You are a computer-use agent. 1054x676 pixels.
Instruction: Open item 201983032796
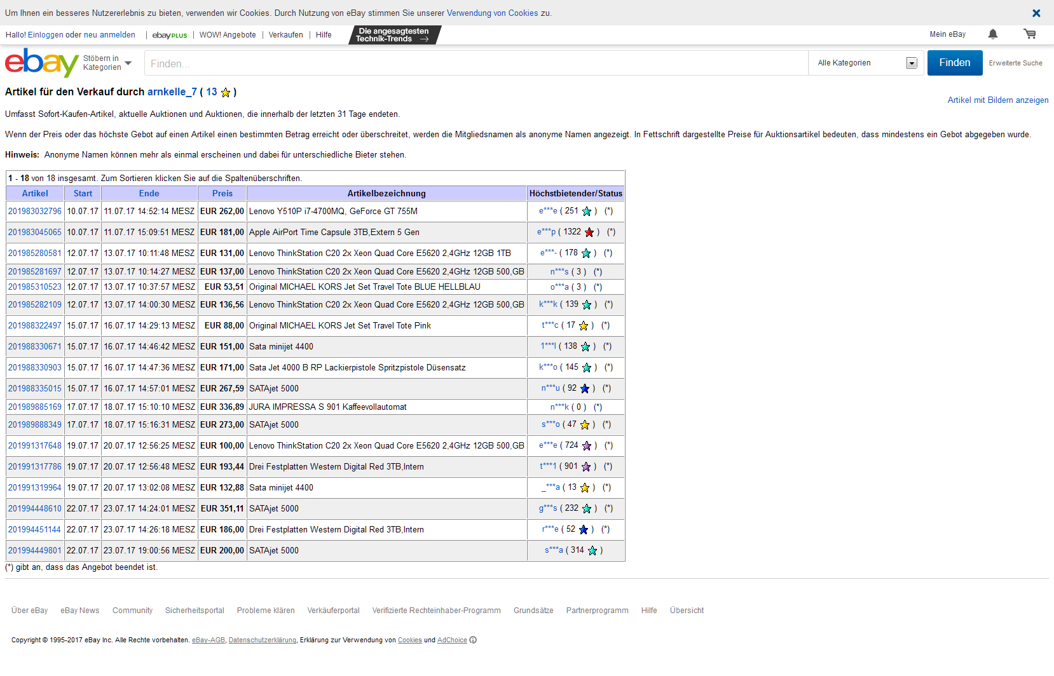(x=35, y=211)
